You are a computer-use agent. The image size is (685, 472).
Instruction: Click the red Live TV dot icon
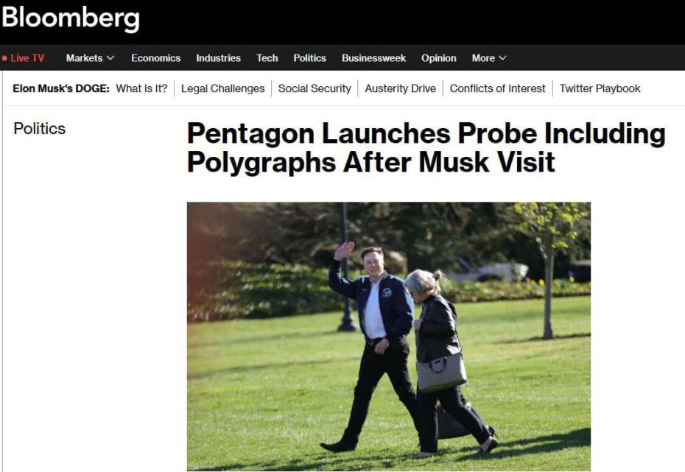[4, 58]
